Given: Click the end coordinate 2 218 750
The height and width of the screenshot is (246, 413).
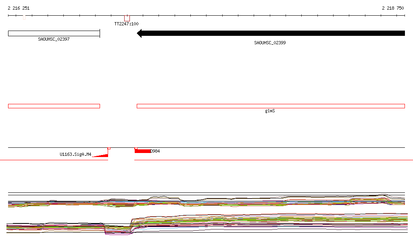Looking at the screenshot, I should coord(393,8).
